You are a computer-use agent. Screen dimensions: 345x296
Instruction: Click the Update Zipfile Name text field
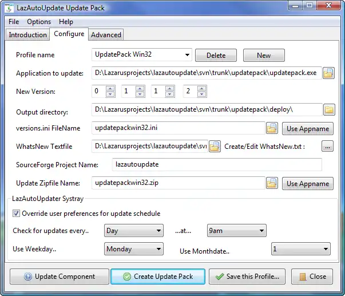(179, 183)
